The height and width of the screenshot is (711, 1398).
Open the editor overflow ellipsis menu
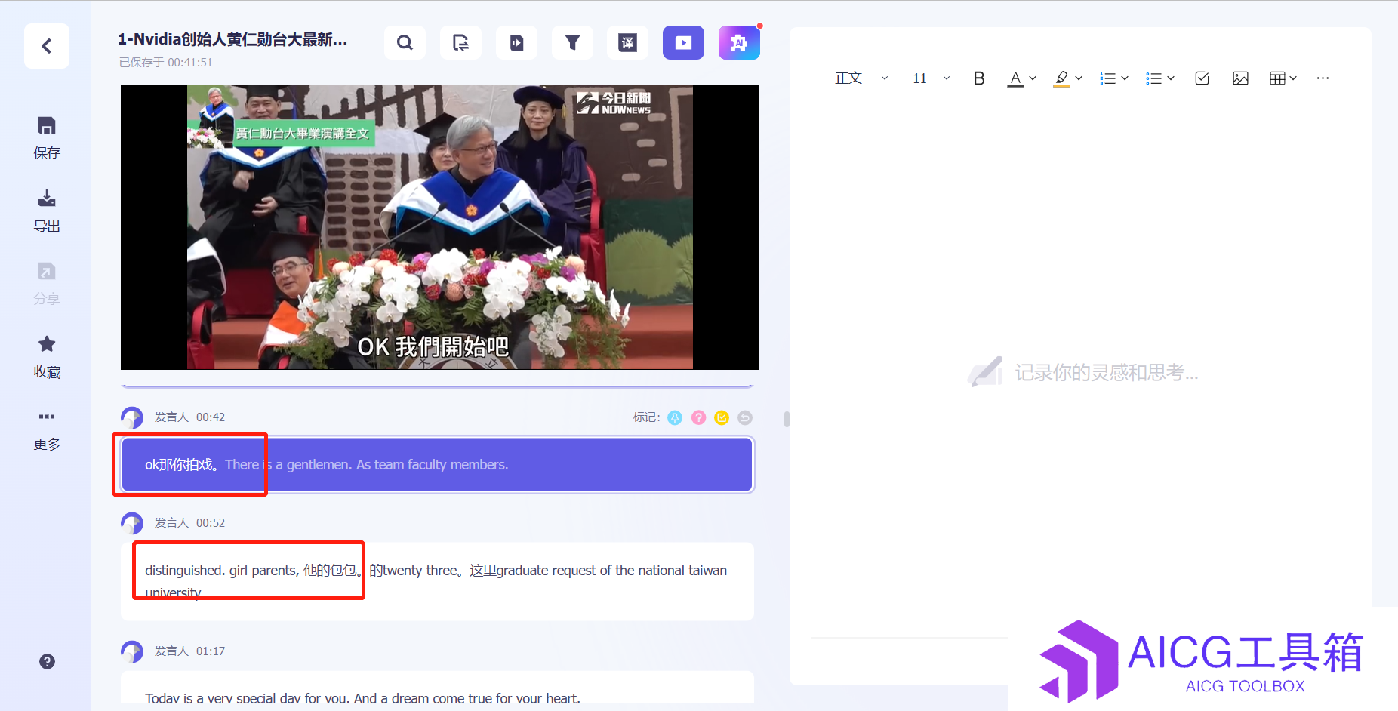(1323, 78)
